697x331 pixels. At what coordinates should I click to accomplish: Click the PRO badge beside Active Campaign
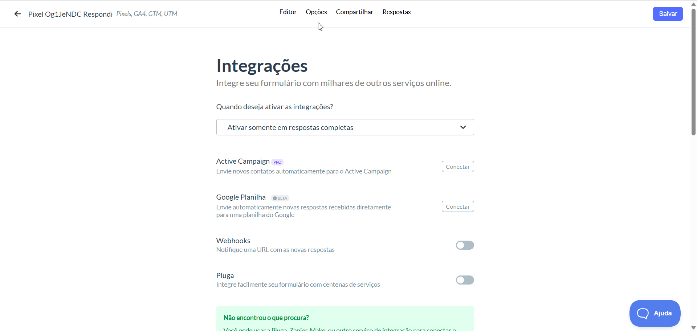tap(277, 162)
